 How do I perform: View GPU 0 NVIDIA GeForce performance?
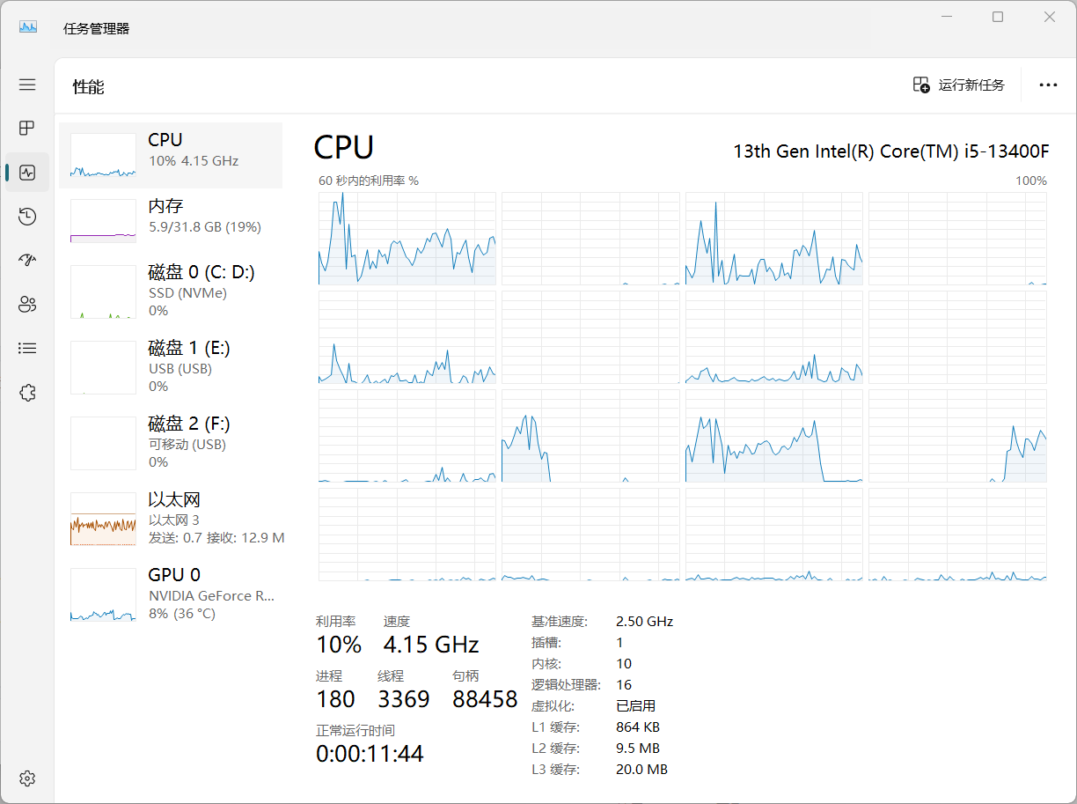pyautogui.click(x=172, y=594)
